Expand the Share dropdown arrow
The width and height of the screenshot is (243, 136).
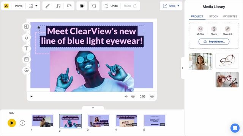coord(178,6)
